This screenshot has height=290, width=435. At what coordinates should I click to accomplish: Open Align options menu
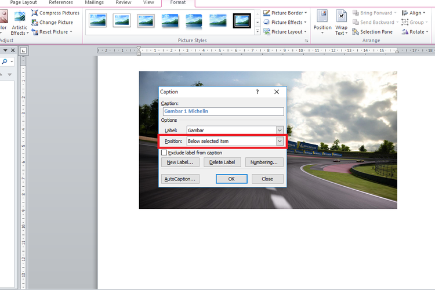pos(414,13)
